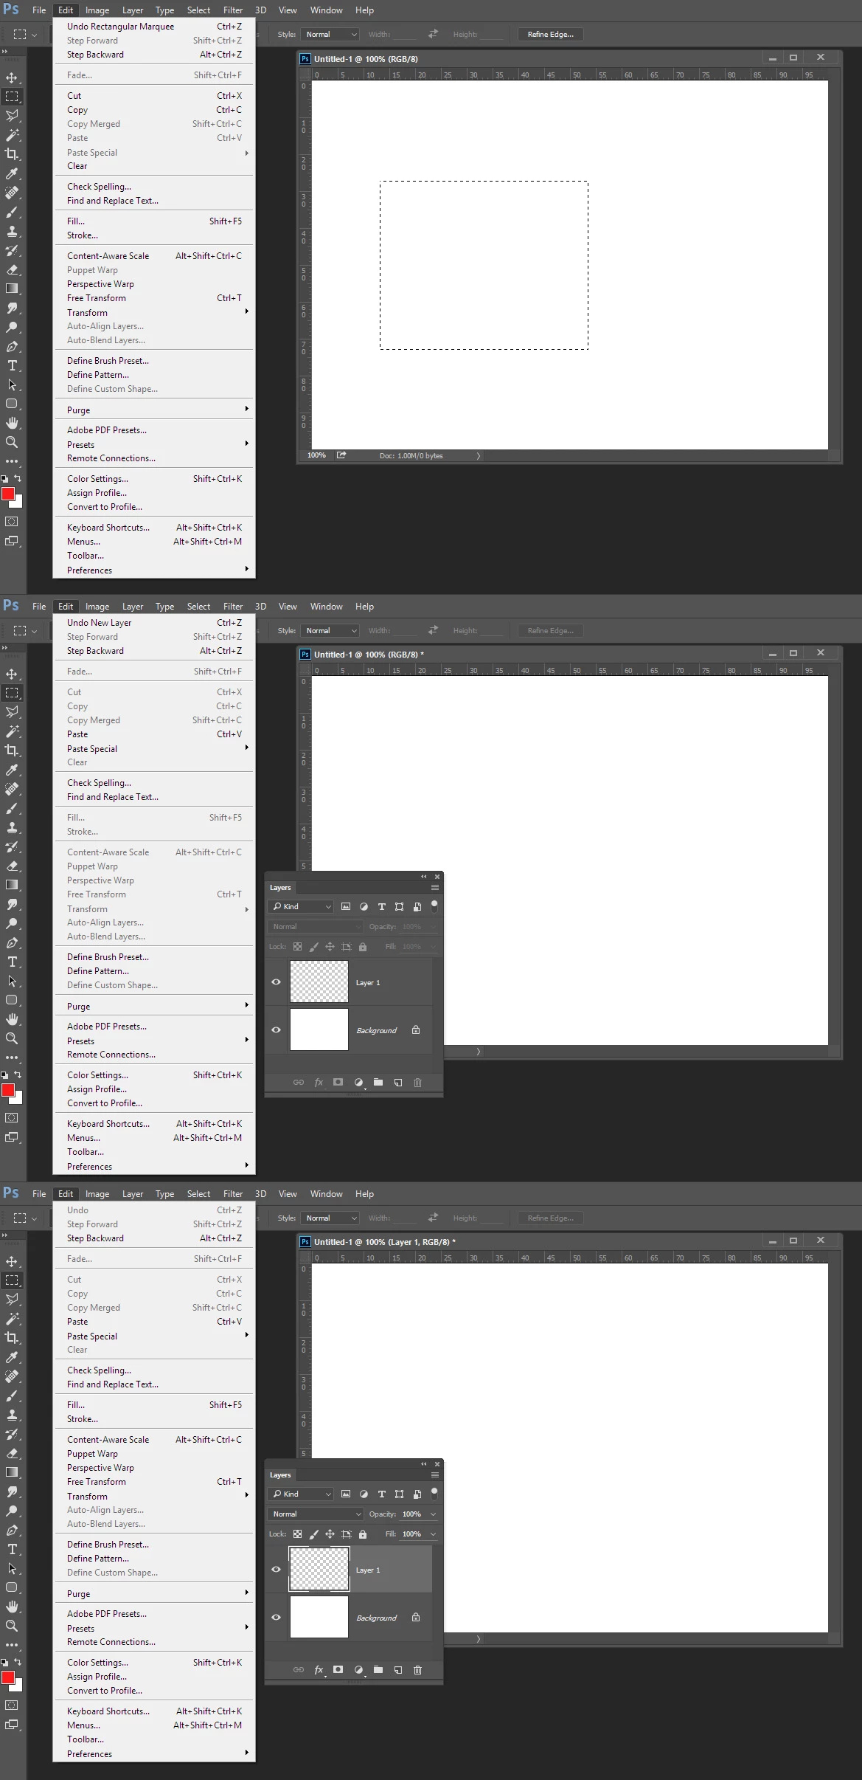Select the Clone Stamp tool in the marquee-selection window
The height and width of the screenshot is (1780, 862).
click(x=12, y=231)
